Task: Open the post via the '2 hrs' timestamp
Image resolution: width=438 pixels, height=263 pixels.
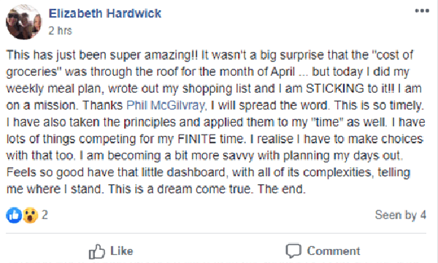Action: [60, 31]
